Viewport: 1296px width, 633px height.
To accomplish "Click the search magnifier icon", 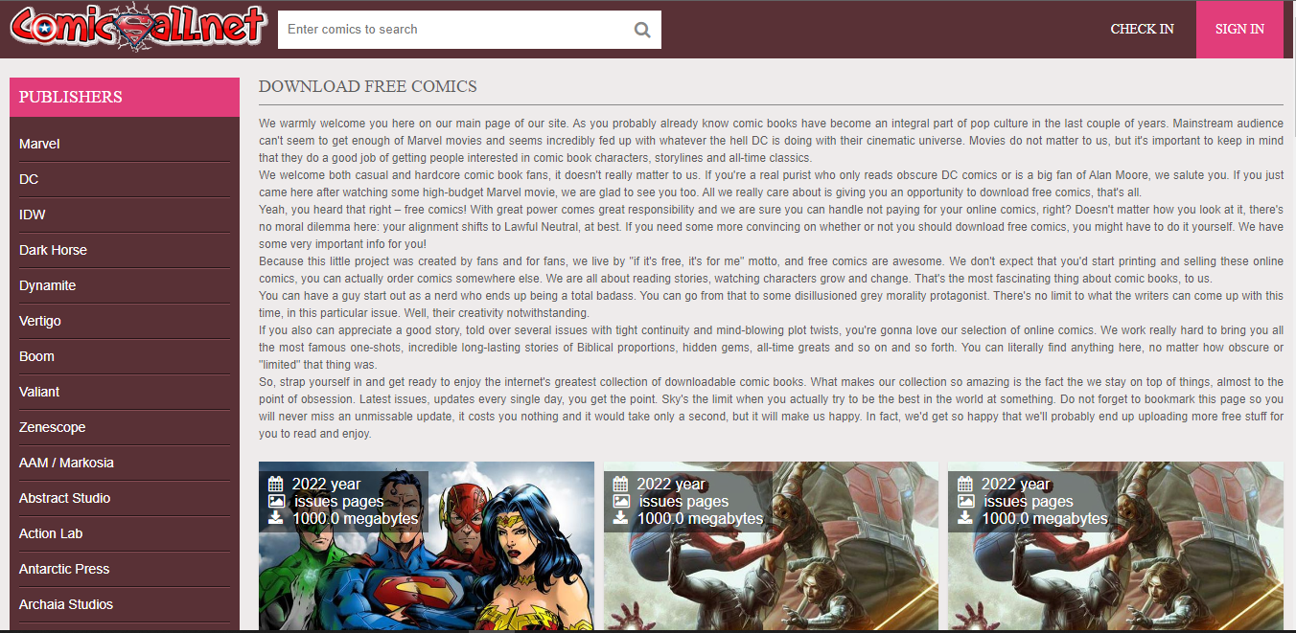I will click(x=642, y=30).
